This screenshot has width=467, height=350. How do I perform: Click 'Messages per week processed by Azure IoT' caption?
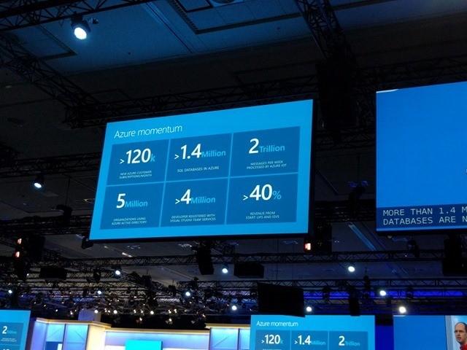[x=266, y=166]
